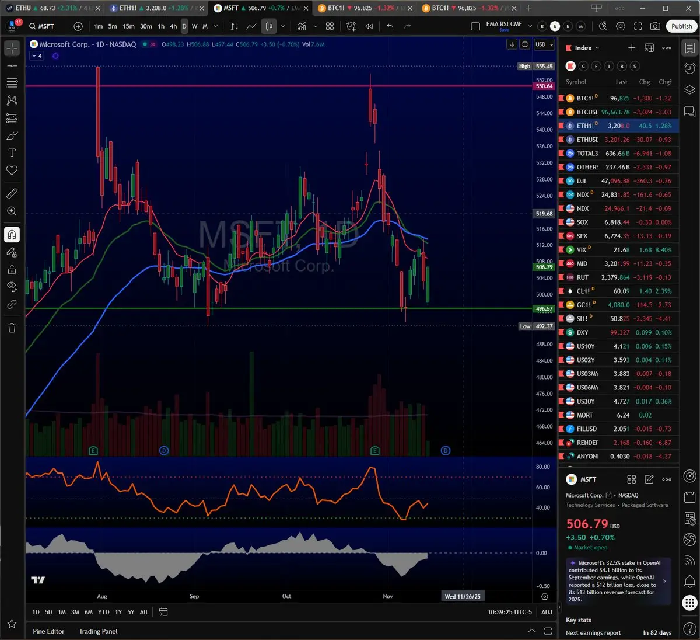Screen dimensions: 700x640
Task: Undo the last chart action
Action: tap(390, 26)
